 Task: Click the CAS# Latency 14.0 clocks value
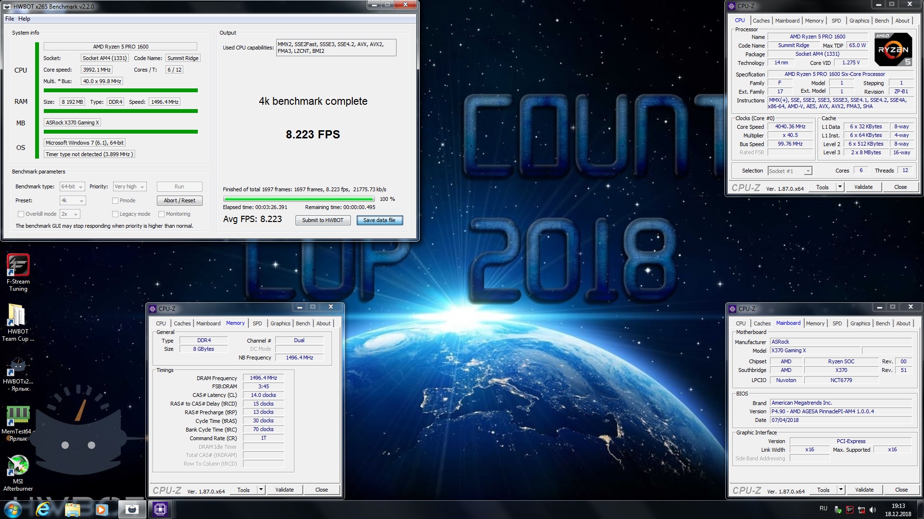tap(263, 395)
